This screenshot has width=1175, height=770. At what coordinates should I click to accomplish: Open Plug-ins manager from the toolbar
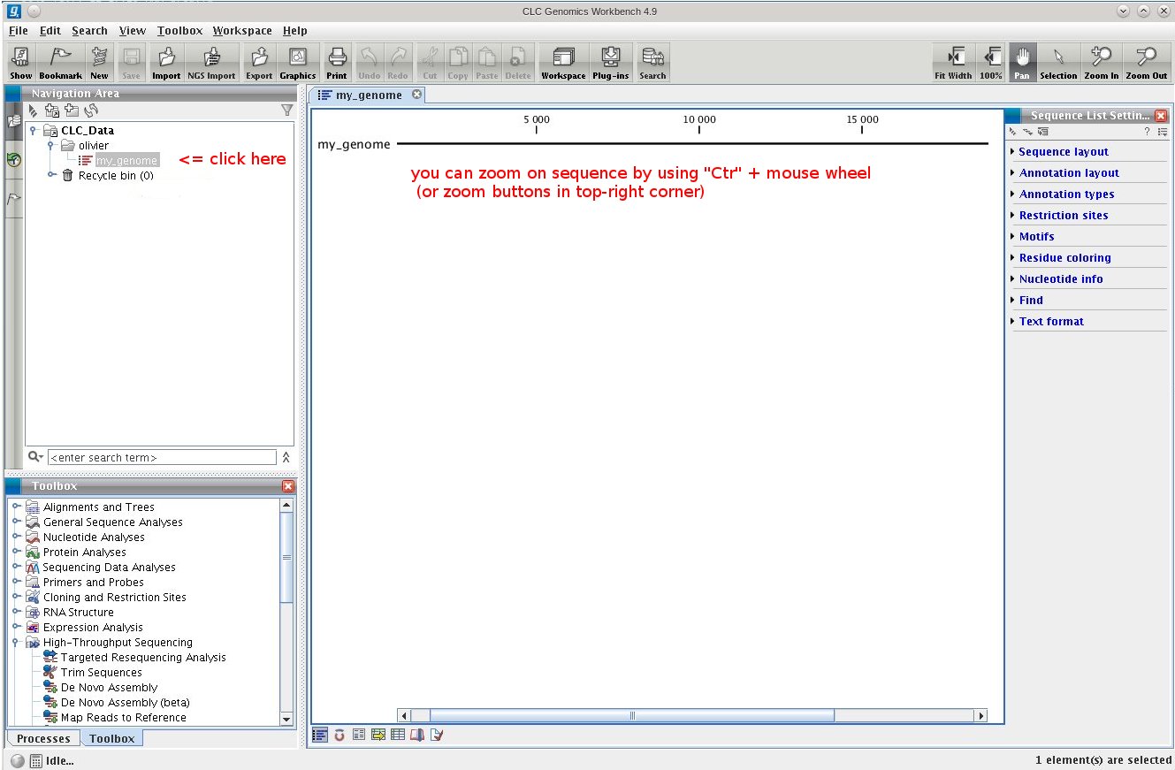point(611,63)
